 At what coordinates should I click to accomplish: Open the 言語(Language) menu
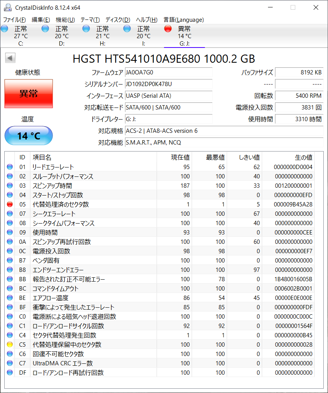click(x=183, y=19)
